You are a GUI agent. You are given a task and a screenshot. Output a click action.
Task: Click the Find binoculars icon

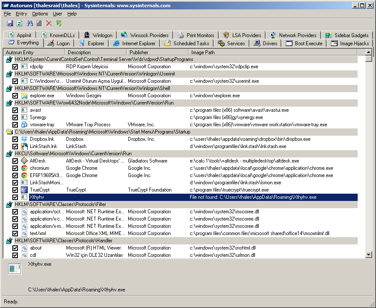(x=29, y=23)
